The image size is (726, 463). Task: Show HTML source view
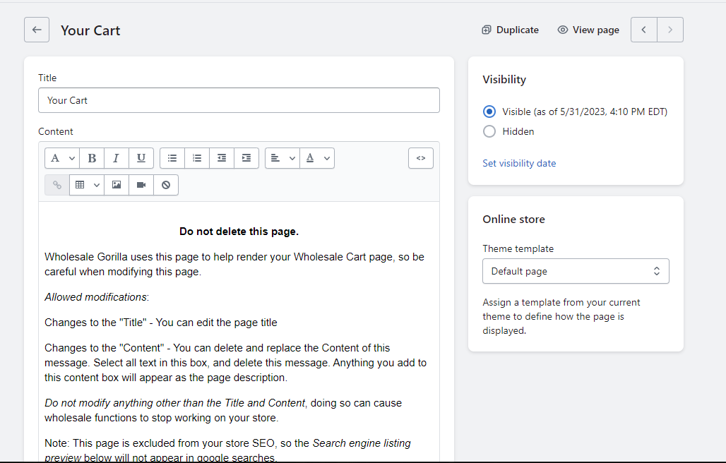click(420, 158)
